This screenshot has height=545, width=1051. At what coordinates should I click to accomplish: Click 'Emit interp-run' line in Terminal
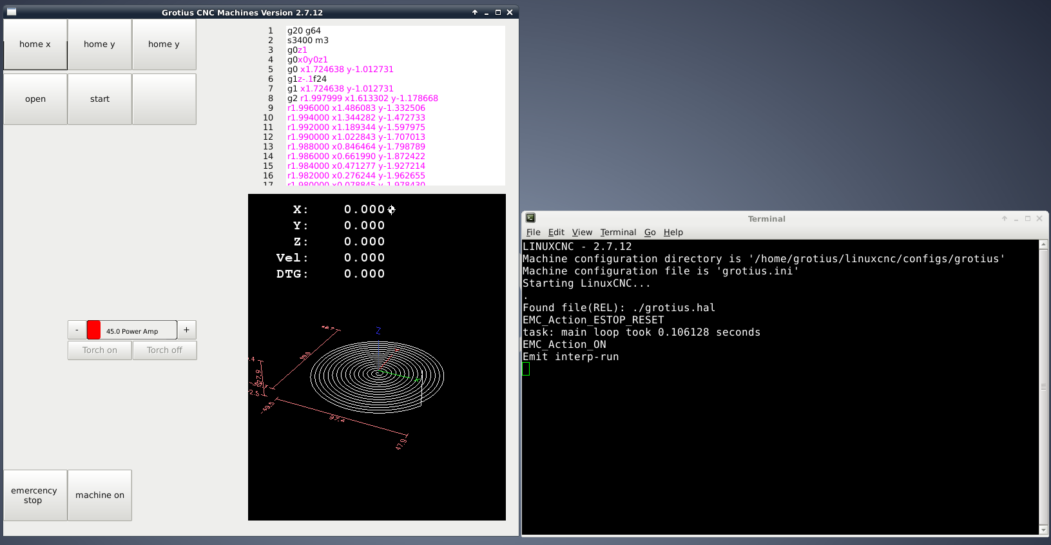[570, 357]
